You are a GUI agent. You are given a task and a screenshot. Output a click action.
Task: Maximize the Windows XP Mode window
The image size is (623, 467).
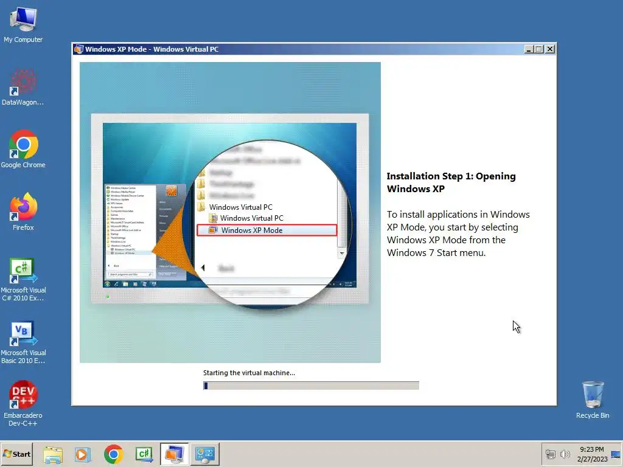(x=539, y=49)
